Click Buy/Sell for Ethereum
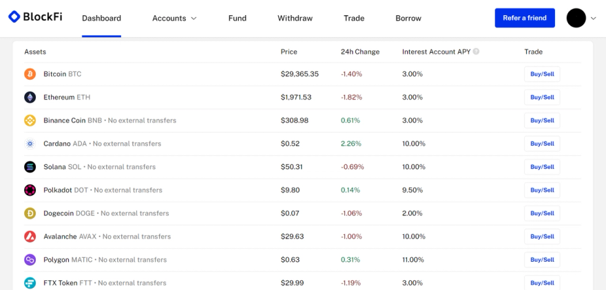 click(542, 97)
